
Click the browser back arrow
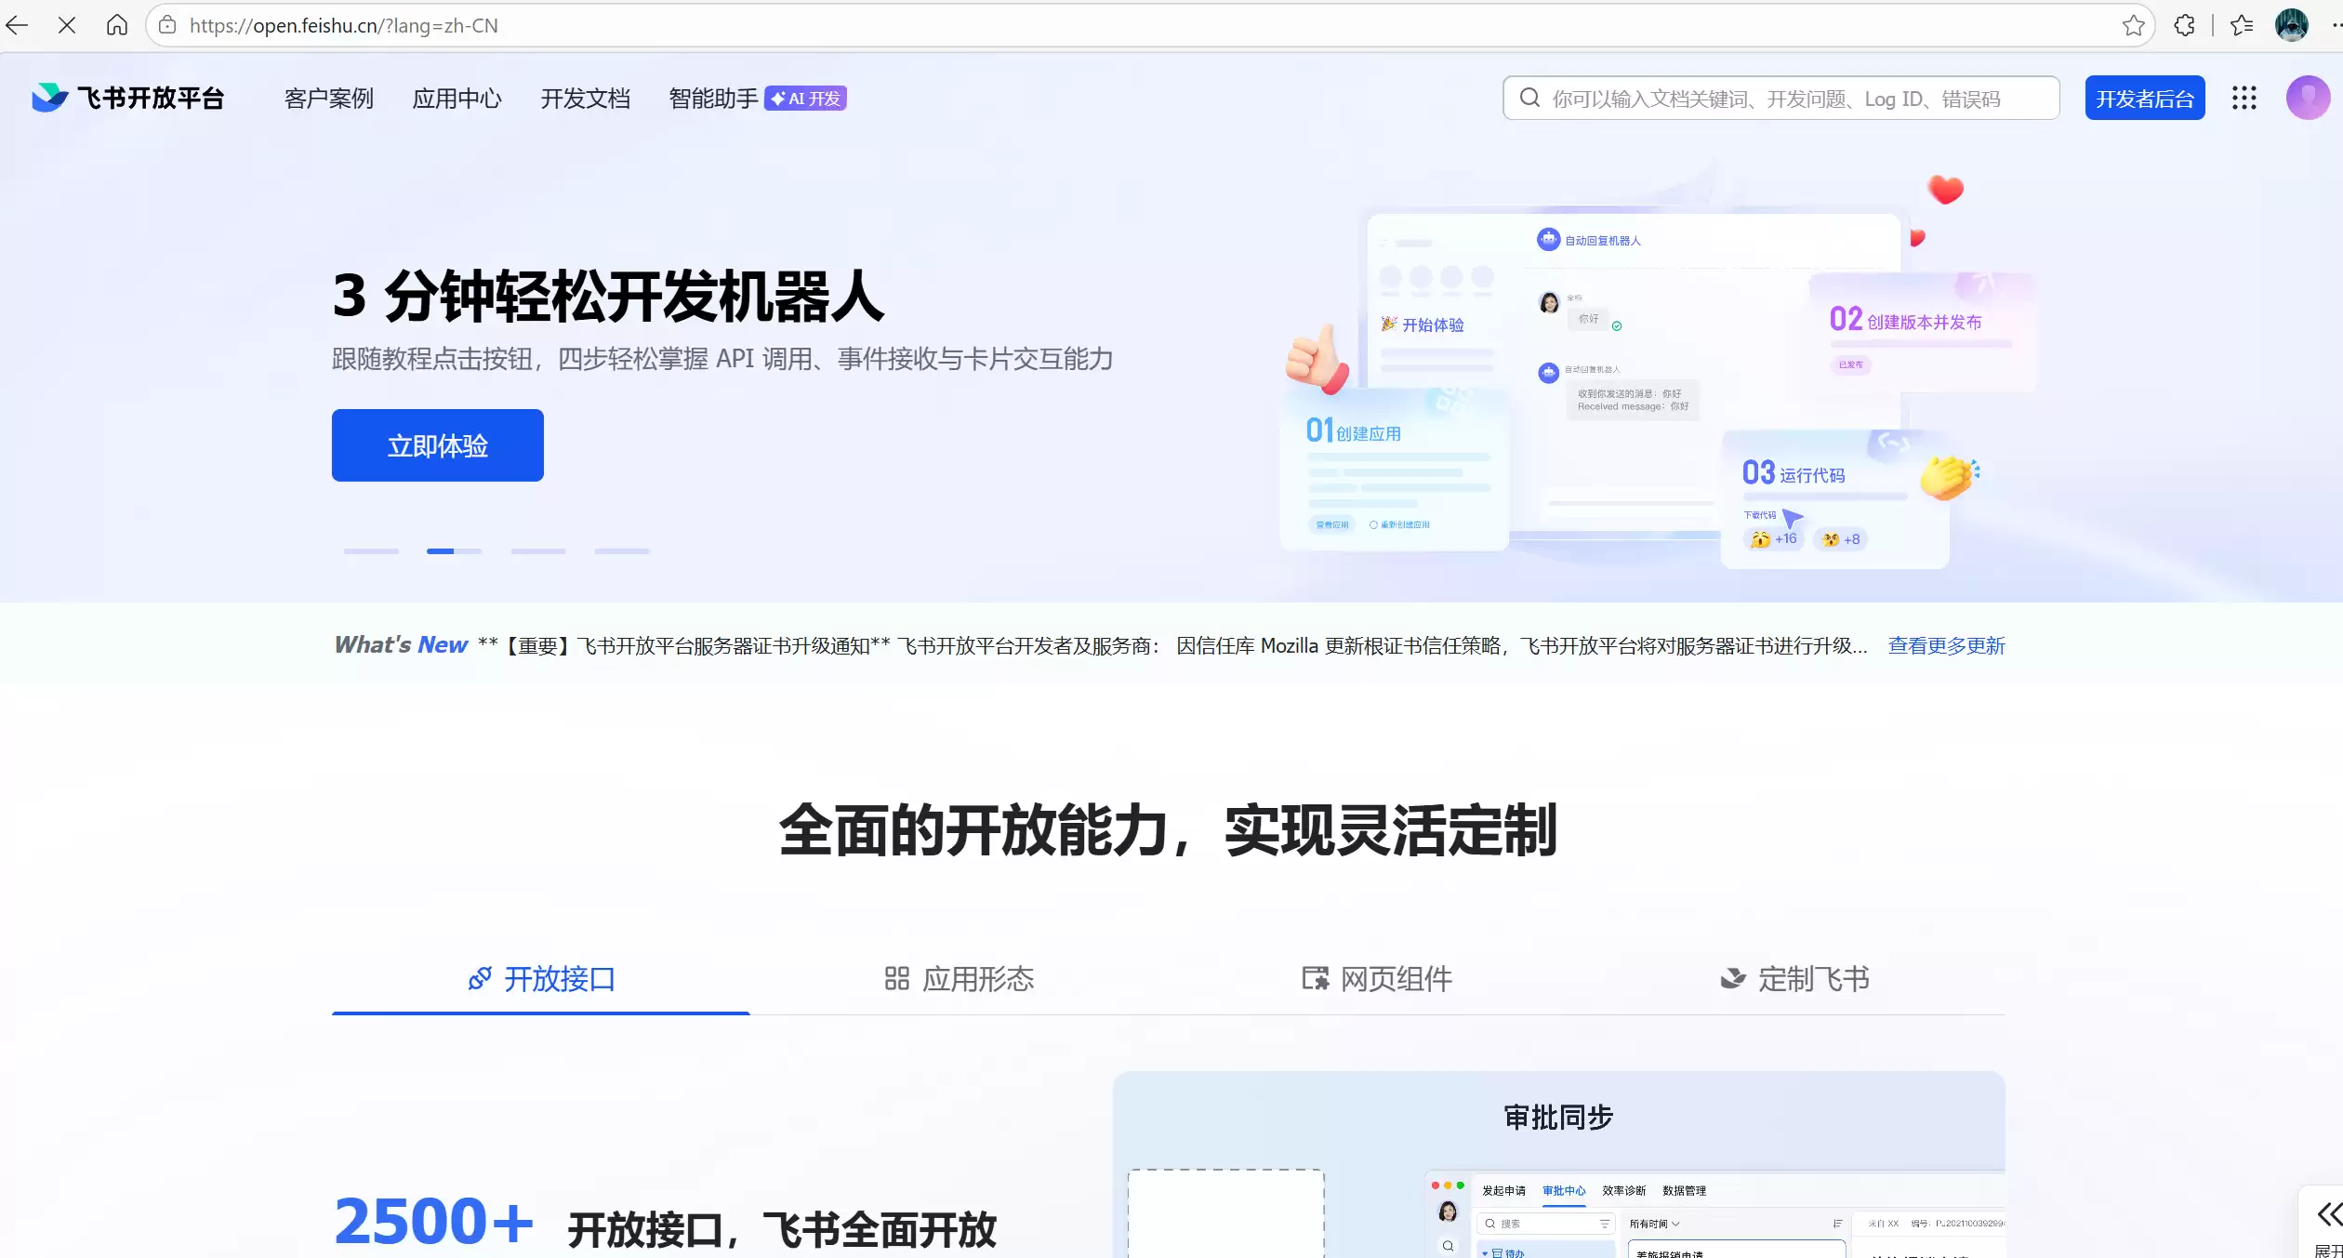pos(16,25)
